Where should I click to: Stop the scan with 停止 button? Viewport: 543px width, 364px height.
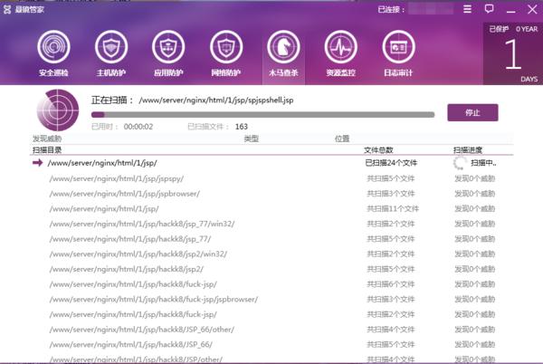tap(472, 112)
